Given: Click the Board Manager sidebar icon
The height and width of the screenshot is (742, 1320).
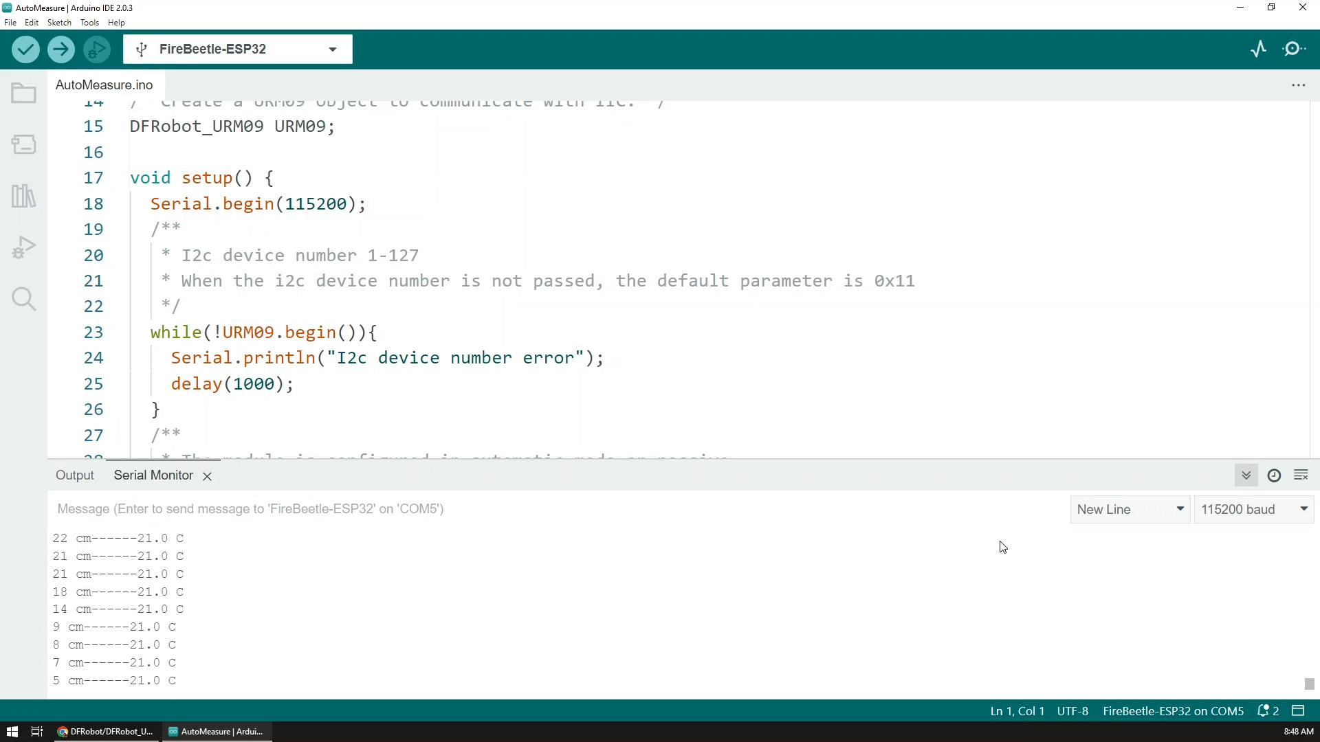Looking at the screenshot, I should pyautogui.click(x=25, y=144).
